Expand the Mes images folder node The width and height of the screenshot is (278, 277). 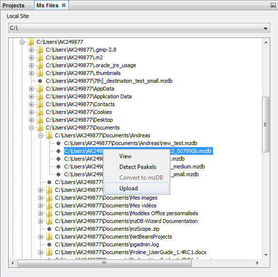tap(40, 198)
